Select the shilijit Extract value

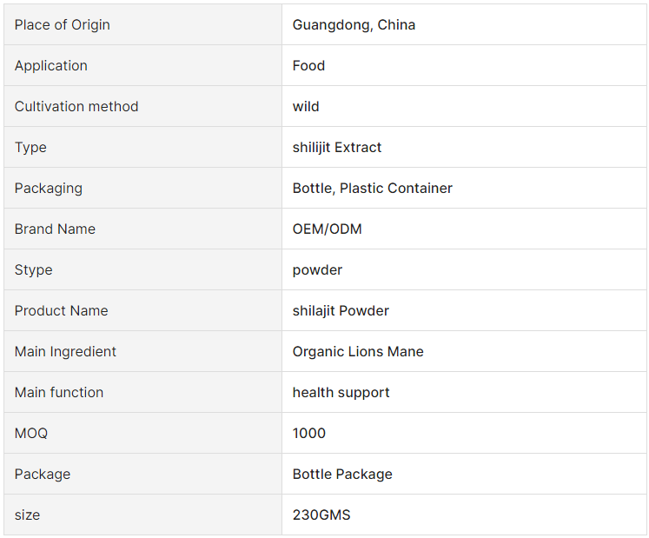337,148
